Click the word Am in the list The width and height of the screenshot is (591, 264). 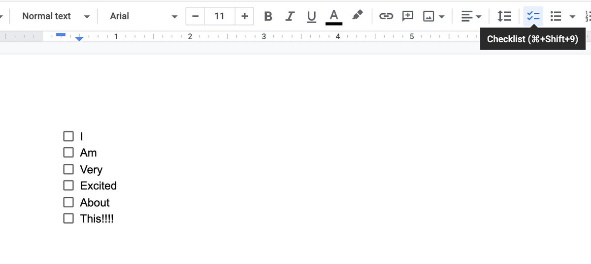[89, 153]
